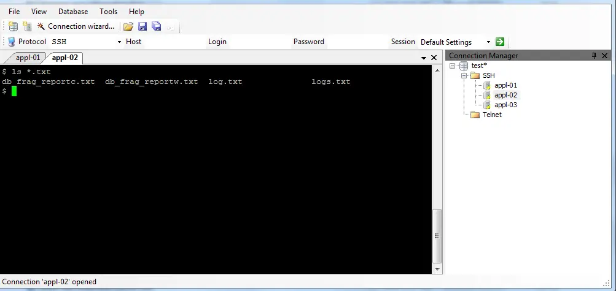The width and height of the screenshot is (616, 291).
Task: Click db_frag_reportw.txt in terminal output
Action: click(152, 82)
